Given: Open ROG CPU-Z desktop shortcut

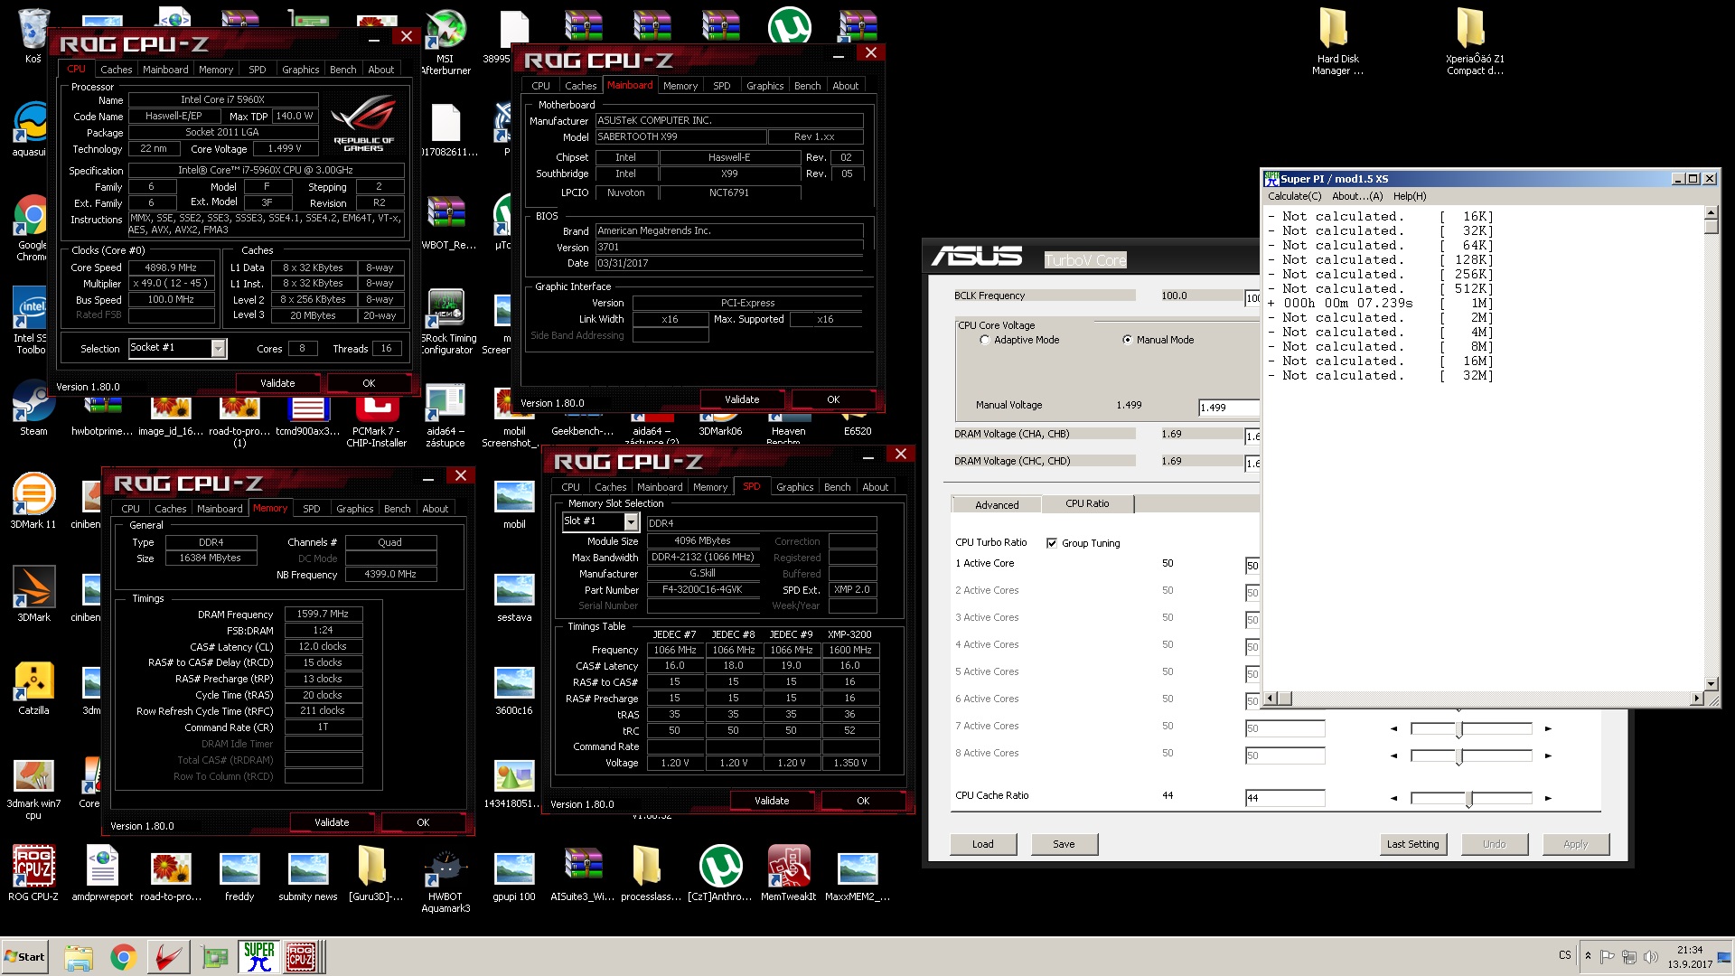Looking at the screenshot, I should 33,873.
